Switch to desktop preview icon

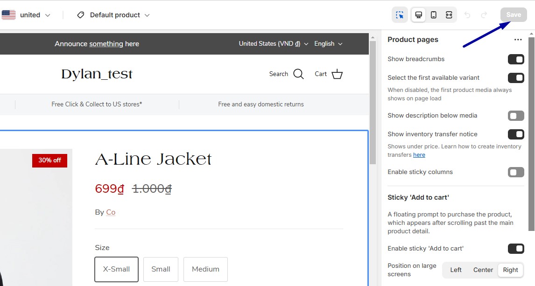click(418, 15)
